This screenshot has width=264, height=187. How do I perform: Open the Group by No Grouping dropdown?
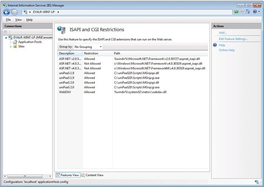point(88,47)
